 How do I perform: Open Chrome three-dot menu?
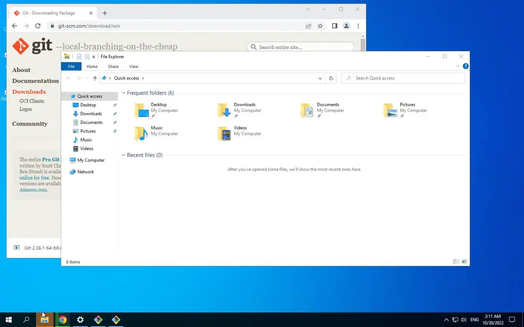point(358,26)
